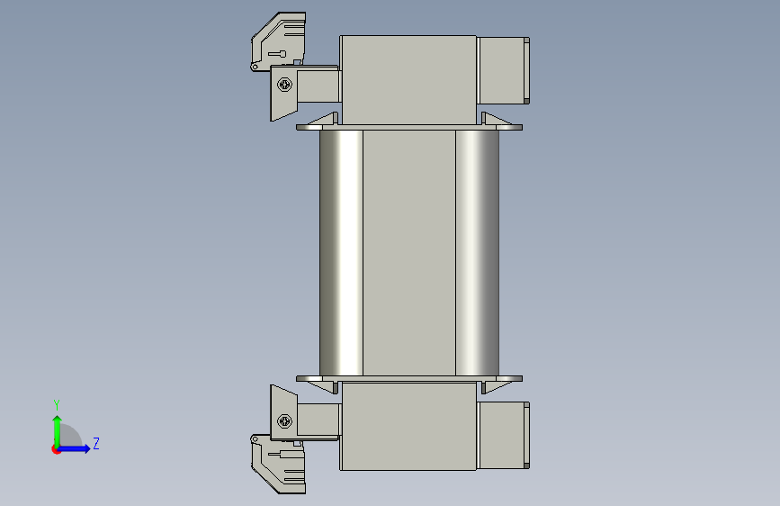The width and height of the screenshot is (780, 506).
Task: Select the lower flange plate
Action: pos(409,378)
